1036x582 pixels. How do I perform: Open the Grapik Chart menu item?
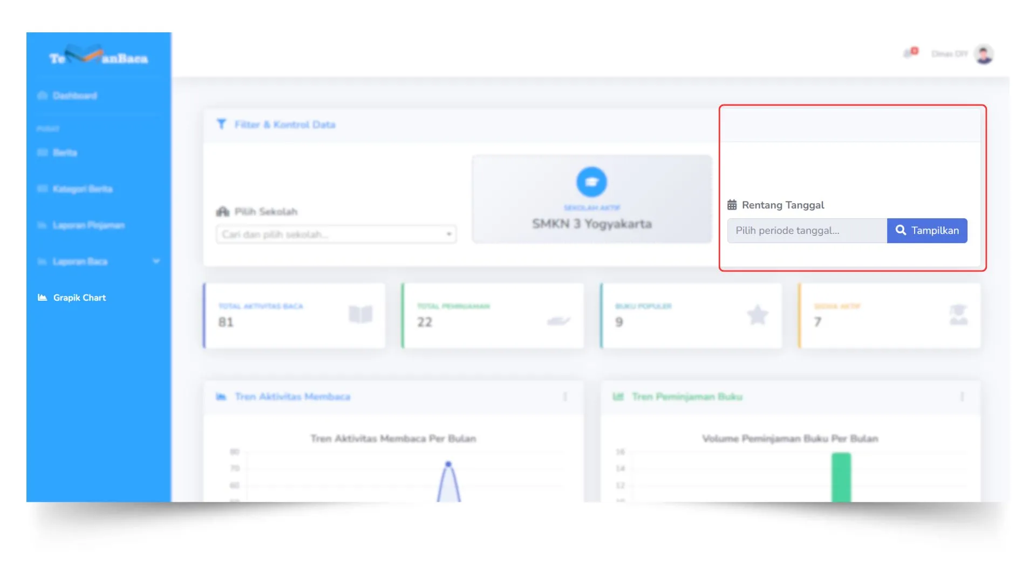pyautogui.click(x=79, y=297)
